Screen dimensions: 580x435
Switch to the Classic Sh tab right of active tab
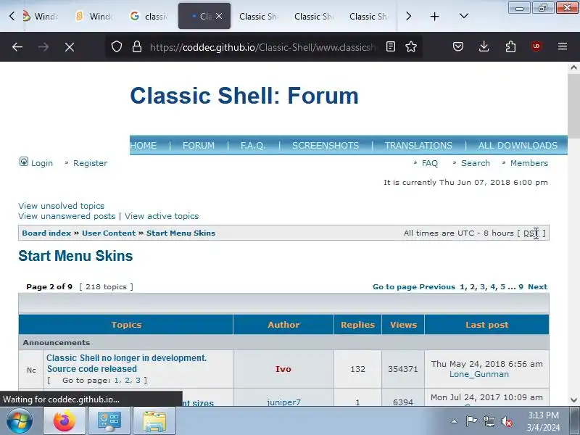coord(258,16)
